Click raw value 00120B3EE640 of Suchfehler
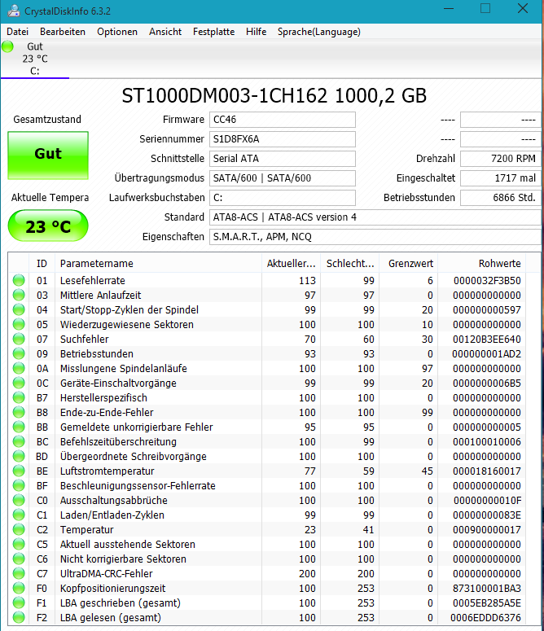 (487, 340)
